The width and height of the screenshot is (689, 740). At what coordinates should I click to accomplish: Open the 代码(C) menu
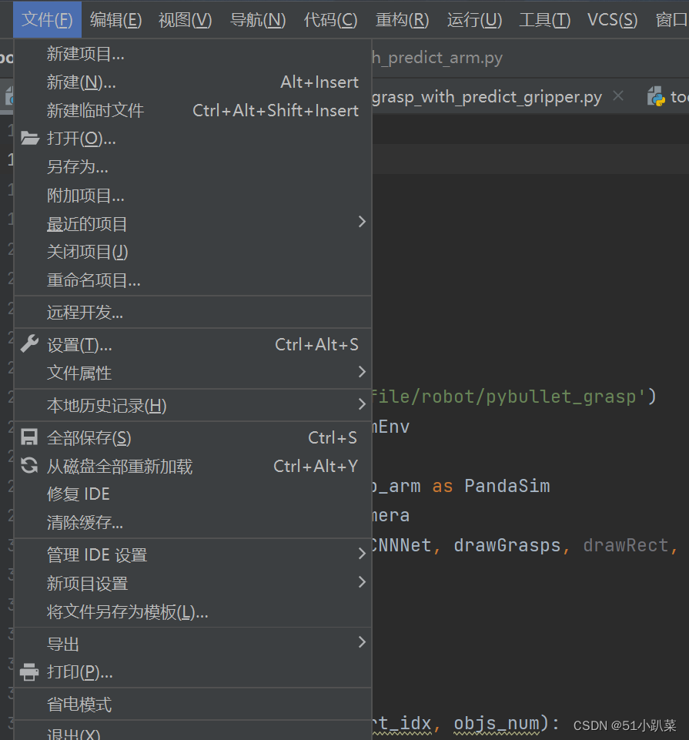(x=330, y=19)
